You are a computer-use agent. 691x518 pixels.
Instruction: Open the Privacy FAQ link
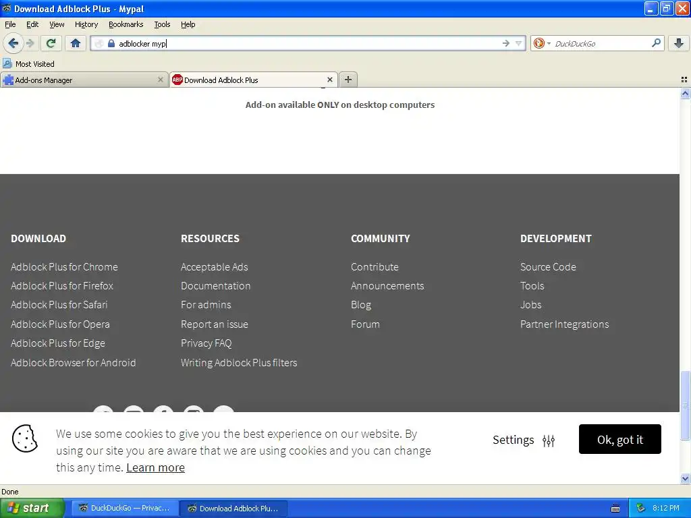[x=206, y=343]
